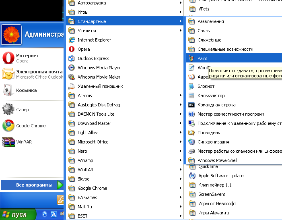282x220 pixels.
Task: Open Outlook Express icon
Action: 72,58
